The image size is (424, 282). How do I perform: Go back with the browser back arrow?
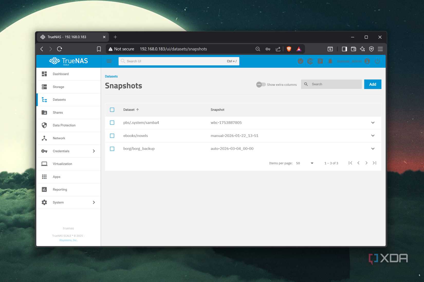(42, 49)
